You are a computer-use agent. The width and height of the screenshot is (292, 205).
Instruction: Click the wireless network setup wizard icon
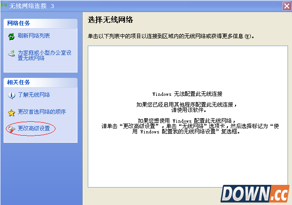(x=12, y=55)
